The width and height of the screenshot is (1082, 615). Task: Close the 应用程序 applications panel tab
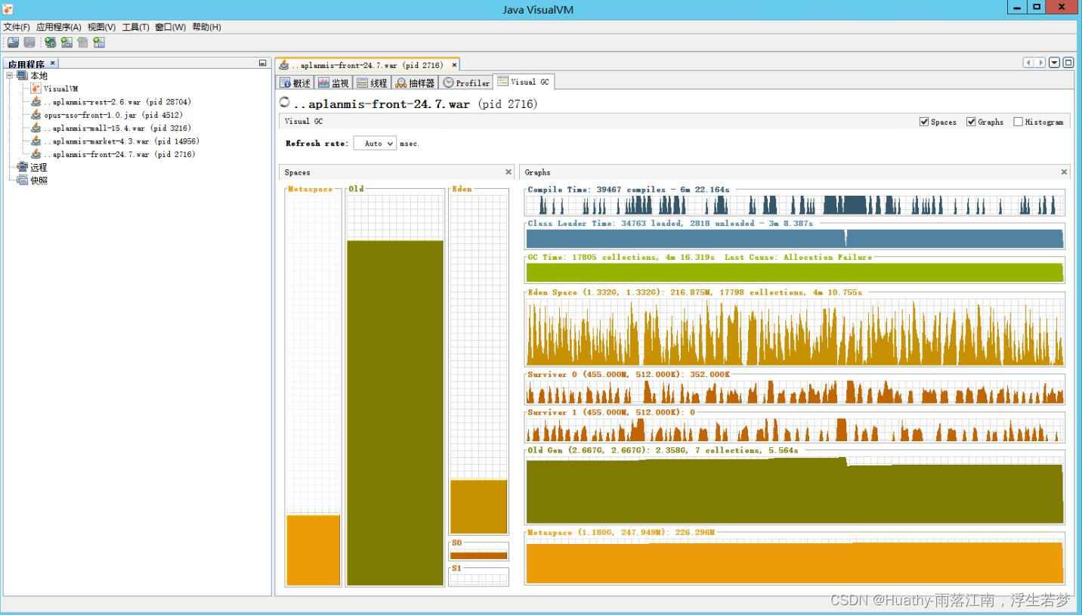[x=53, y=63]
